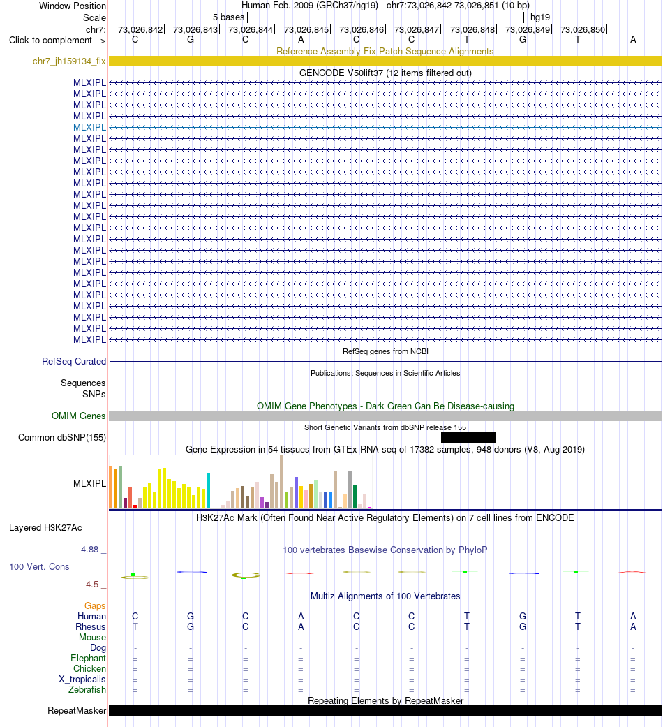Click the Short Genetic Variants from dbSNP title
This screenshot has height=727, width=663.
click(385, 427)
